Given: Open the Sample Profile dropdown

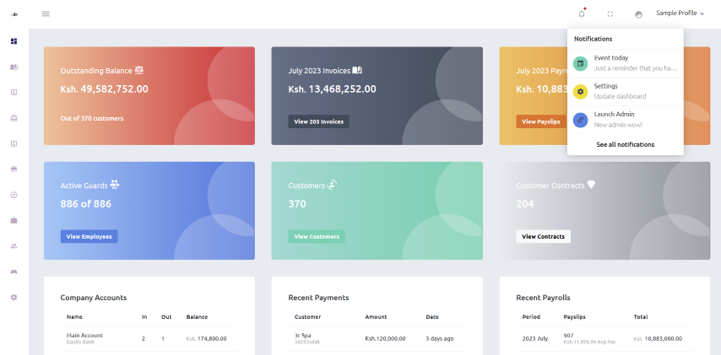Looking at the screenshot, I should (x=680, y=13).
